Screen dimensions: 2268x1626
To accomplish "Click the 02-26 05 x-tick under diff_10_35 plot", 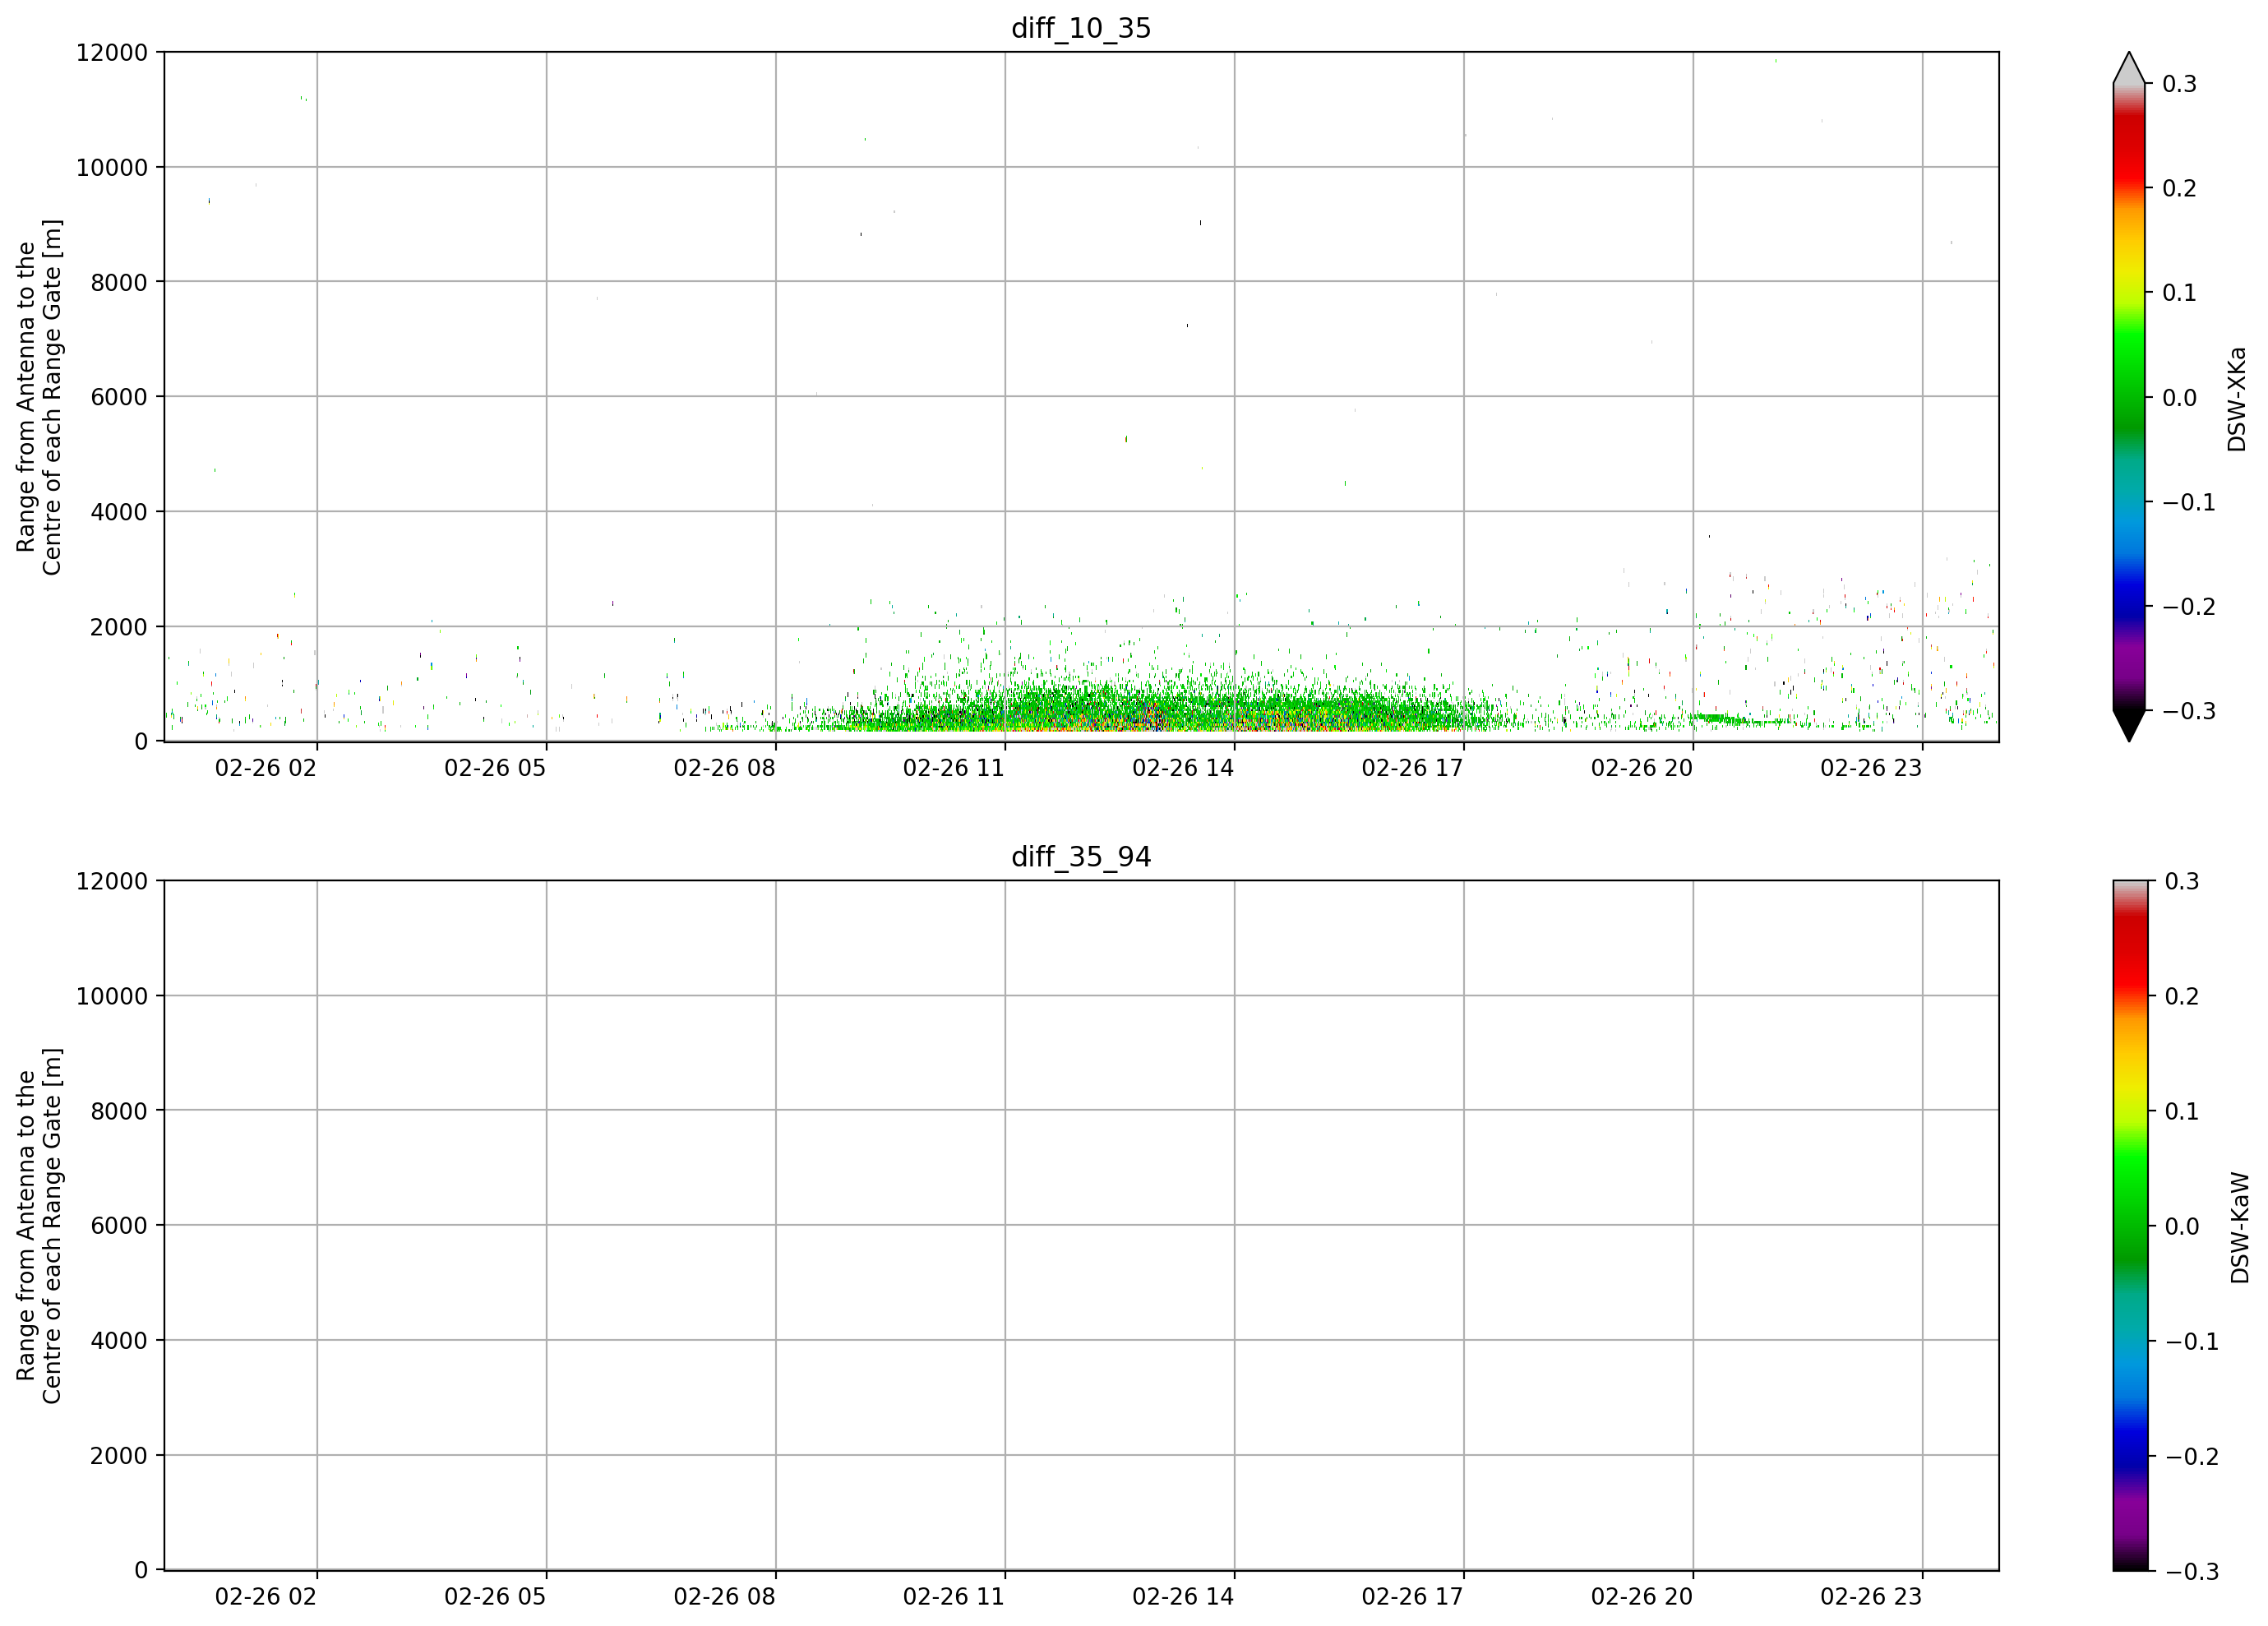I will [x=495, y=768].
